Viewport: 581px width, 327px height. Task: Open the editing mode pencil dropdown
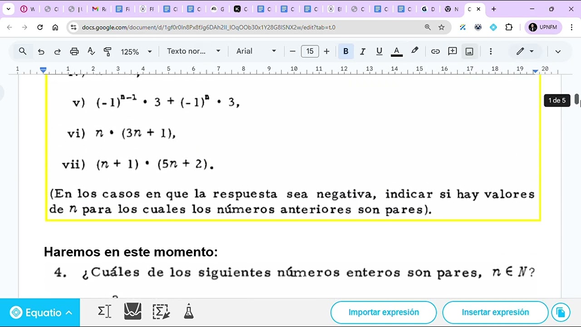(x=525, y=51)
